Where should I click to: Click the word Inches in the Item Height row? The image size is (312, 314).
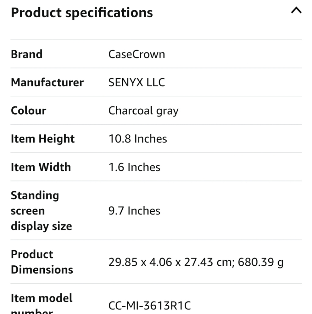coord(150,139)
